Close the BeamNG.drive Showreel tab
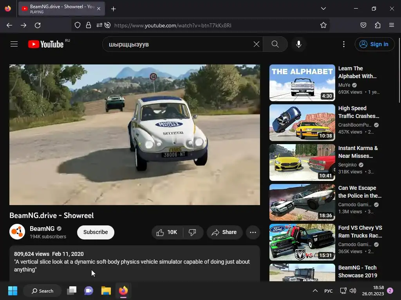The image size is (401, 300). click(x=99, y=9)
